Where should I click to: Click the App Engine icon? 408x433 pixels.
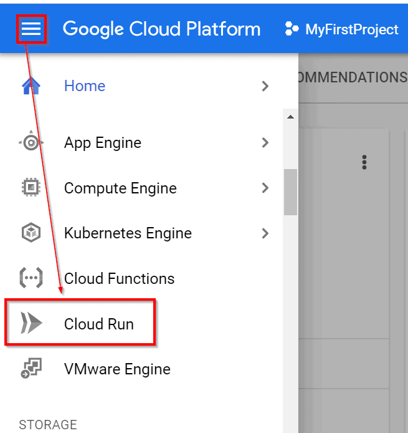point(31,143)
